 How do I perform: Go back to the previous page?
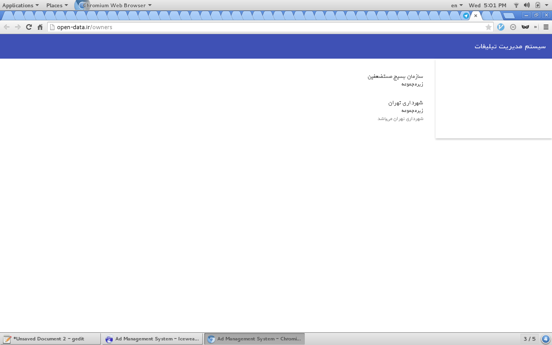[7, 27]
